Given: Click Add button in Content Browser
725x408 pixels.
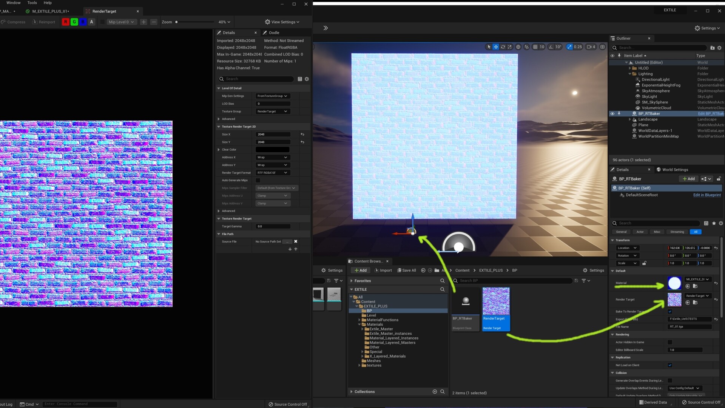Looking at the screenshot, I should point(361,270).
